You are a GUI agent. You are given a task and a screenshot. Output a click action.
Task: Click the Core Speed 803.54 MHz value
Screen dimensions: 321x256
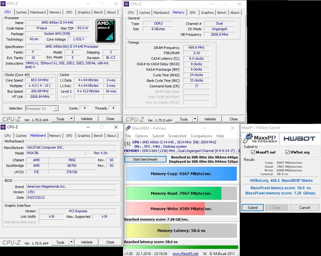[x=40, y=80]
